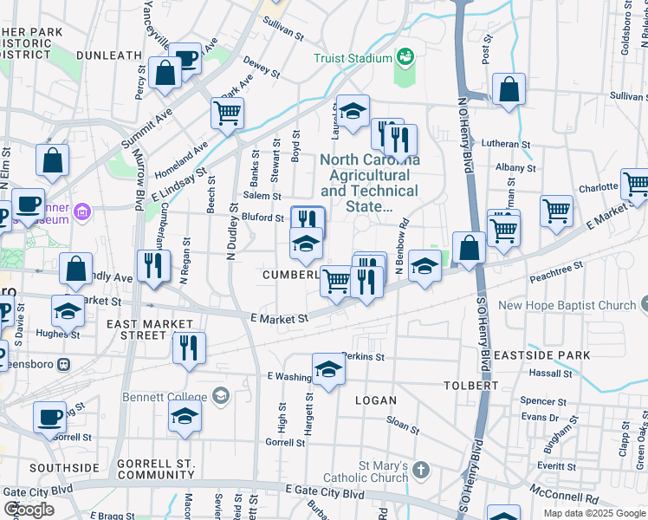Select the EASTSIDE PARK neighborhood label

click(542, 355)
